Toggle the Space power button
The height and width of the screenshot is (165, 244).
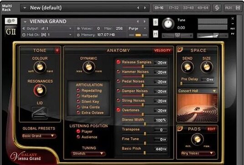point(180,50)
